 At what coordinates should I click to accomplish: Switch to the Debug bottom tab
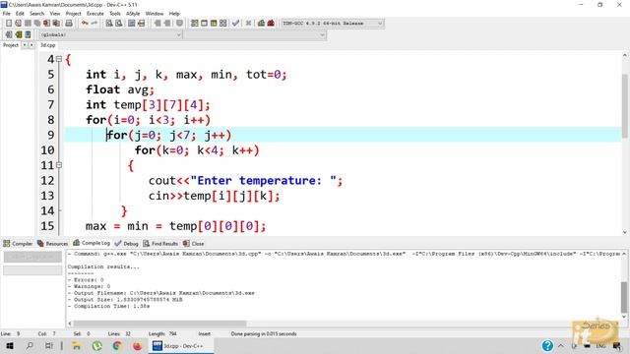click(x=126, y=244)
